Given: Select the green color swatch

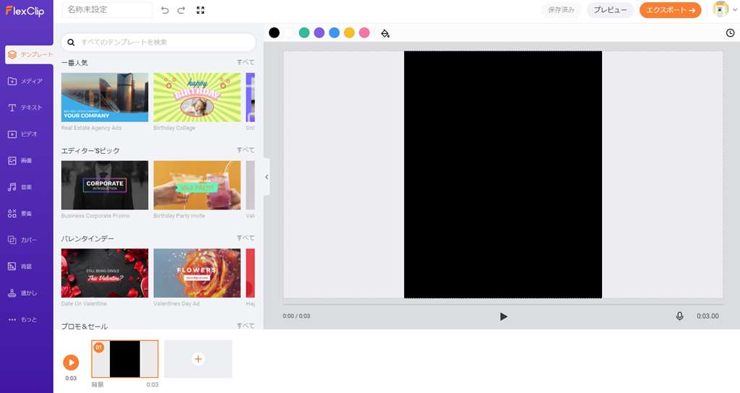Looking at the screenshot, I should (x=304, y=33).
